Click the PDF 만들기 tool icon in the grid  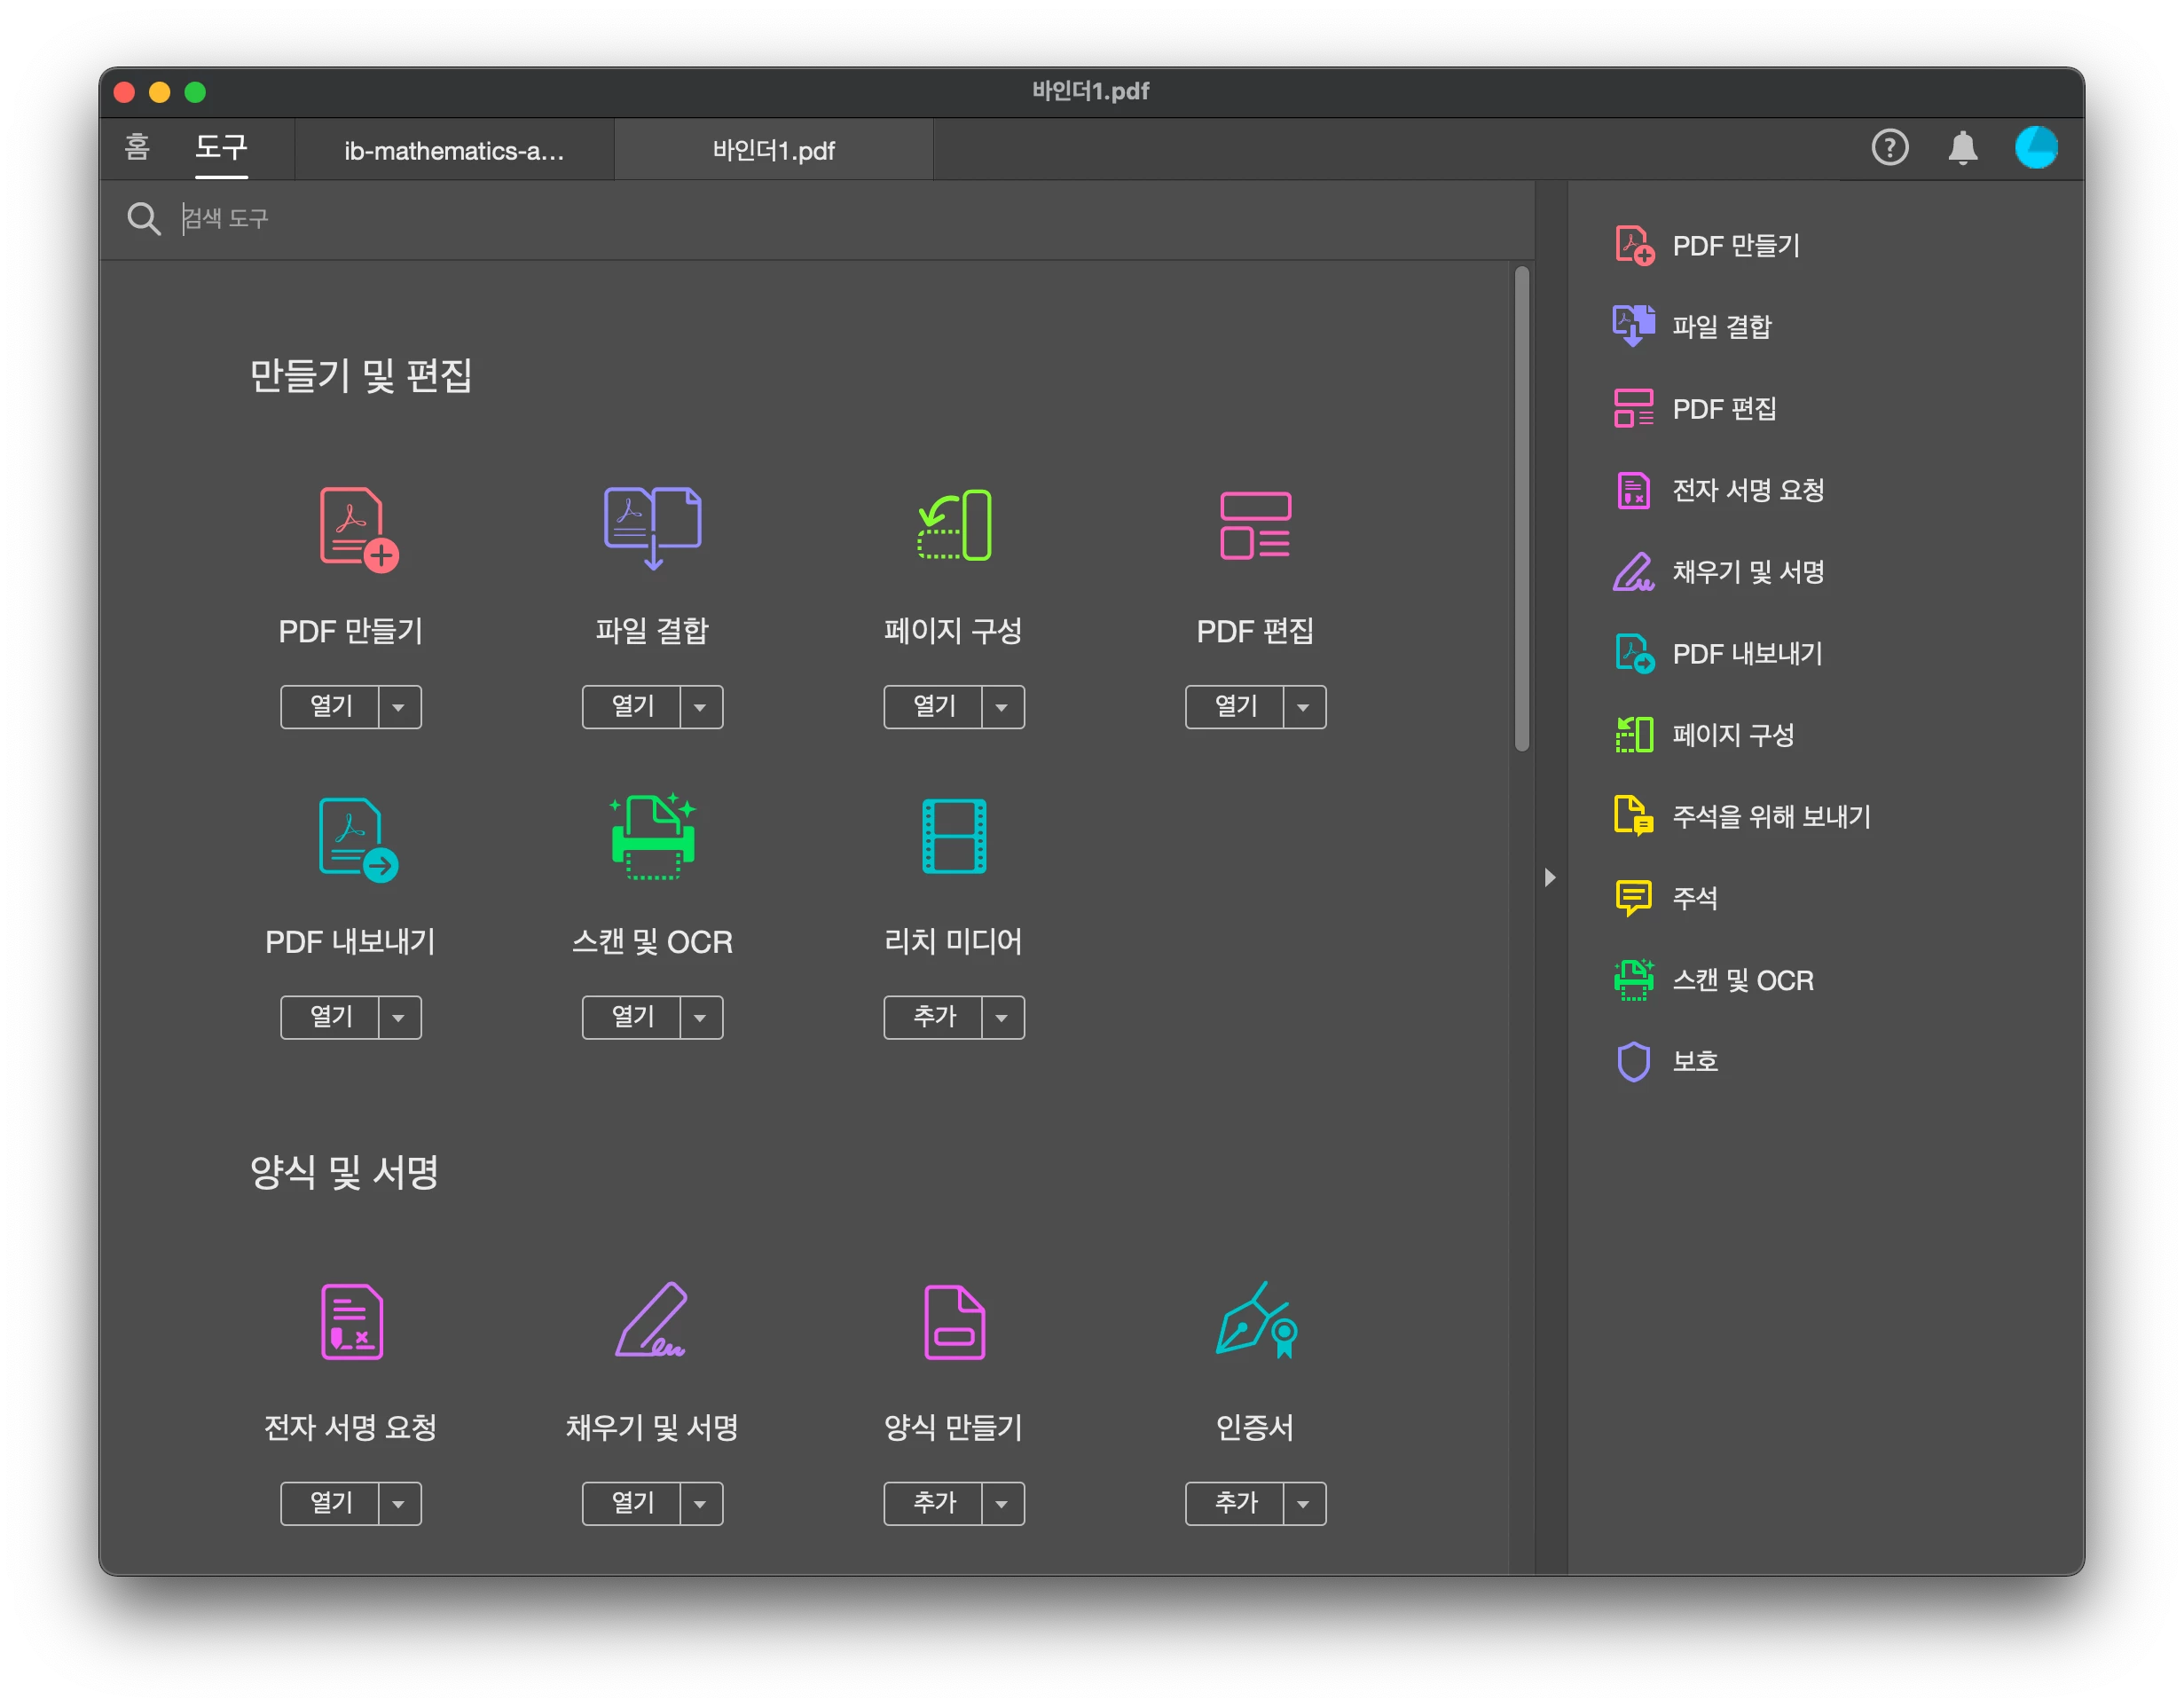click(x=358, y=529)
